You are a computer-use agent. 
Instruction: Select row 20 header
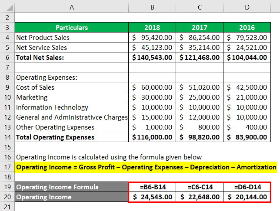[7, 197]
